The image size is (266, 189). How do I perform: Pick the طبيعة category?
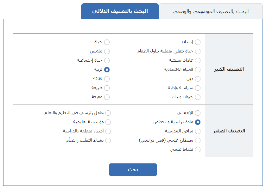[107, 88]
